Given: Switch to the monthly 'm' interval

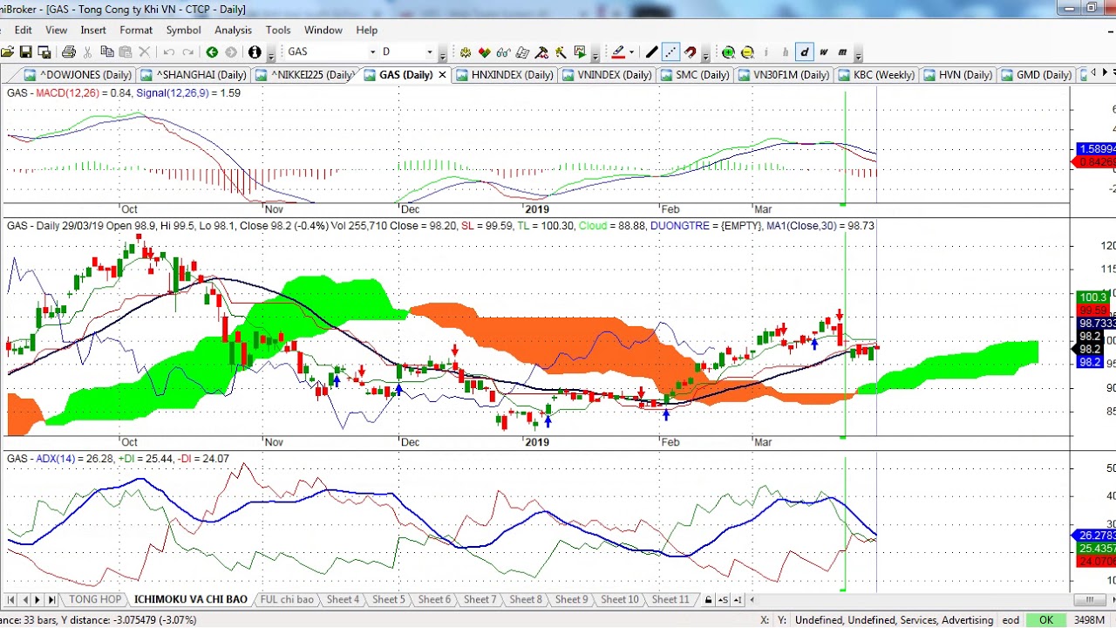Looking at the screenshot, I should click(x=842, y=52).
